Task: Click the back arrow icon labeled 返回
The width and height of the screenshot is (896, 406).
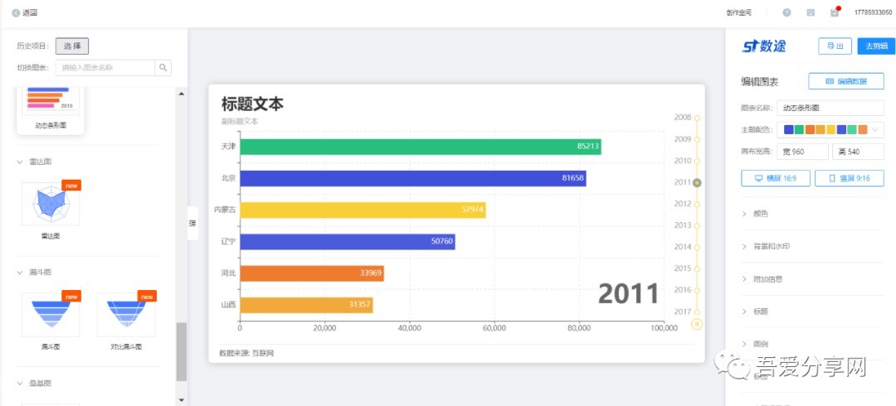Action: pos(17,12)
